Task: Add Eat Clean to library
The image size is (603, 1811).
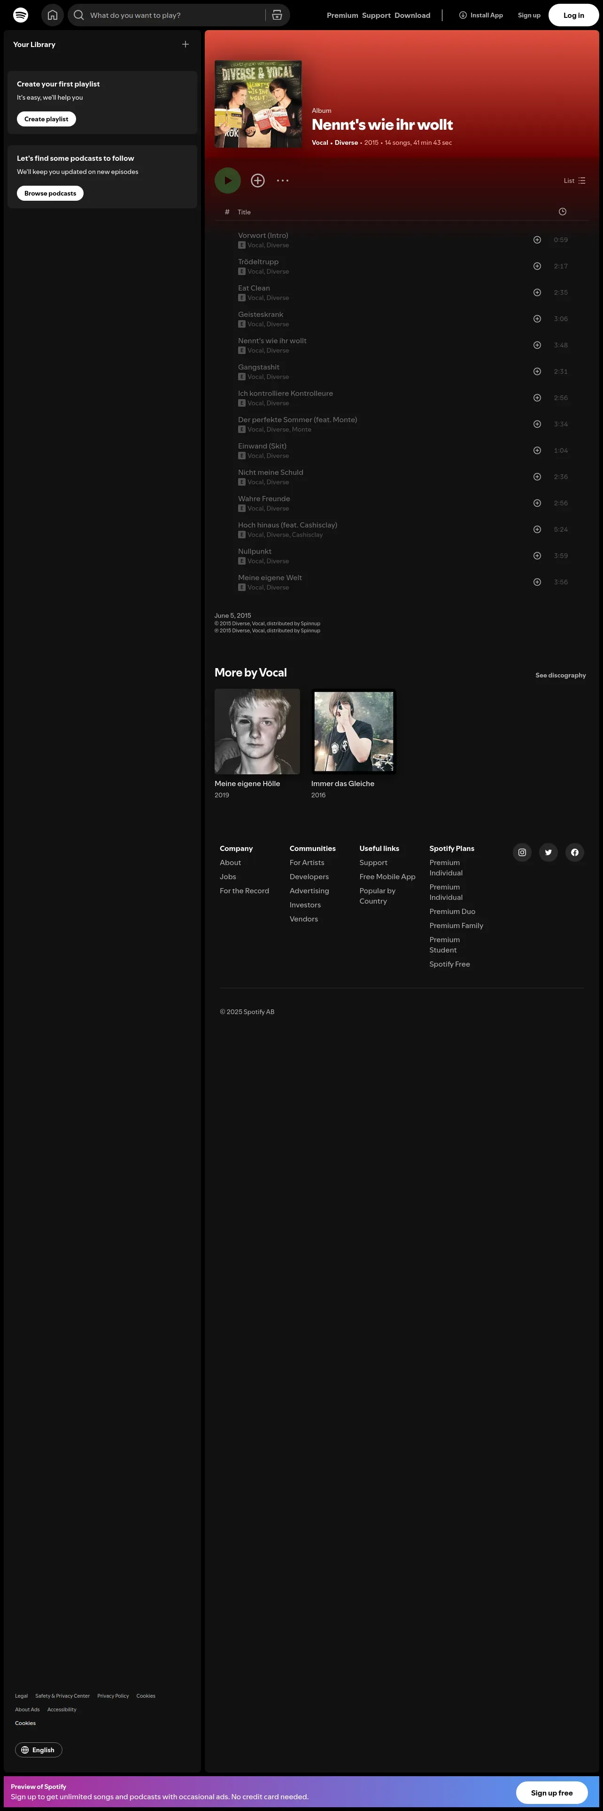Action: (537, 292)
